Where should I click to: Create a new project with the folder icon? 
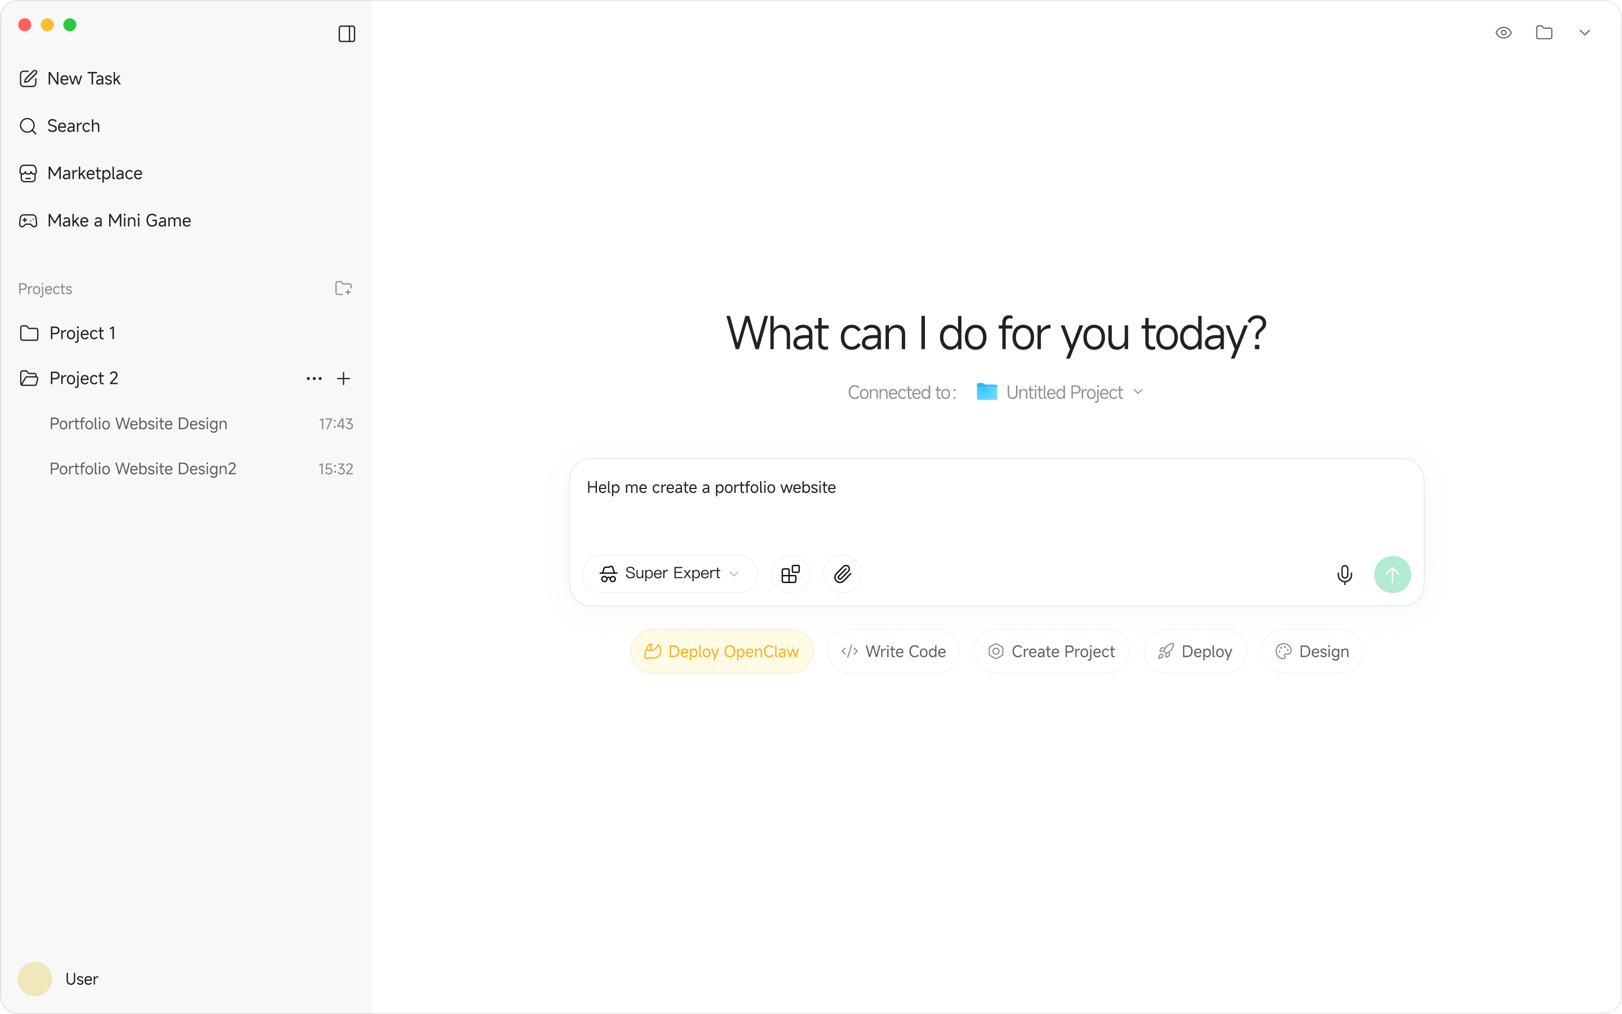click(x=343, y=288)
